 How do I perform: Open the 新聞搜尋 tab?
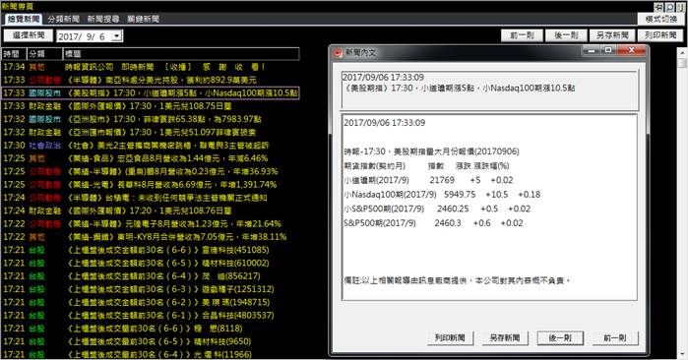(x=103, y=19)
